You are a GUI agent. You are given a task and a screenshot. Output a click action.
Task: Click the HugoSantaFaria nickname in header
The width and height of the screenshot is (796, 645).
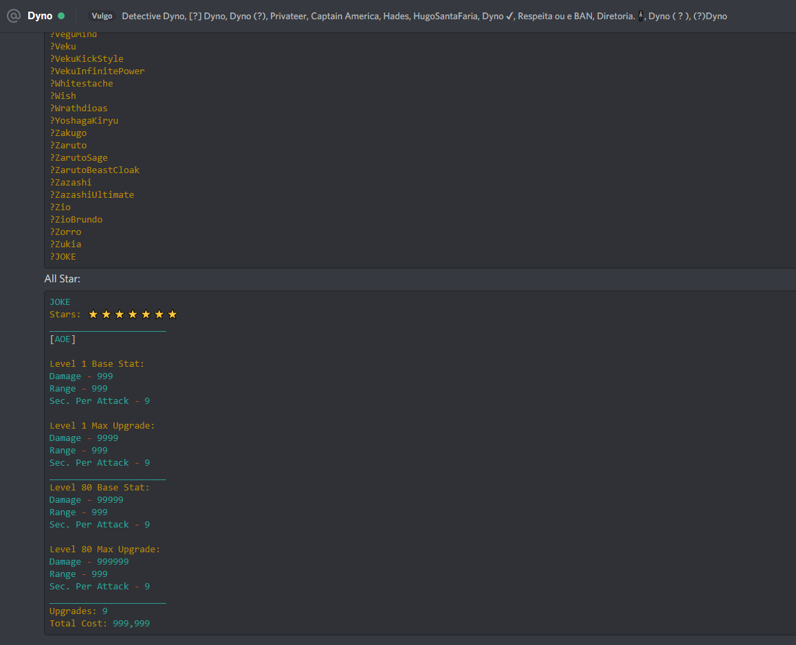pyautogui.click(x=445, y=16)
